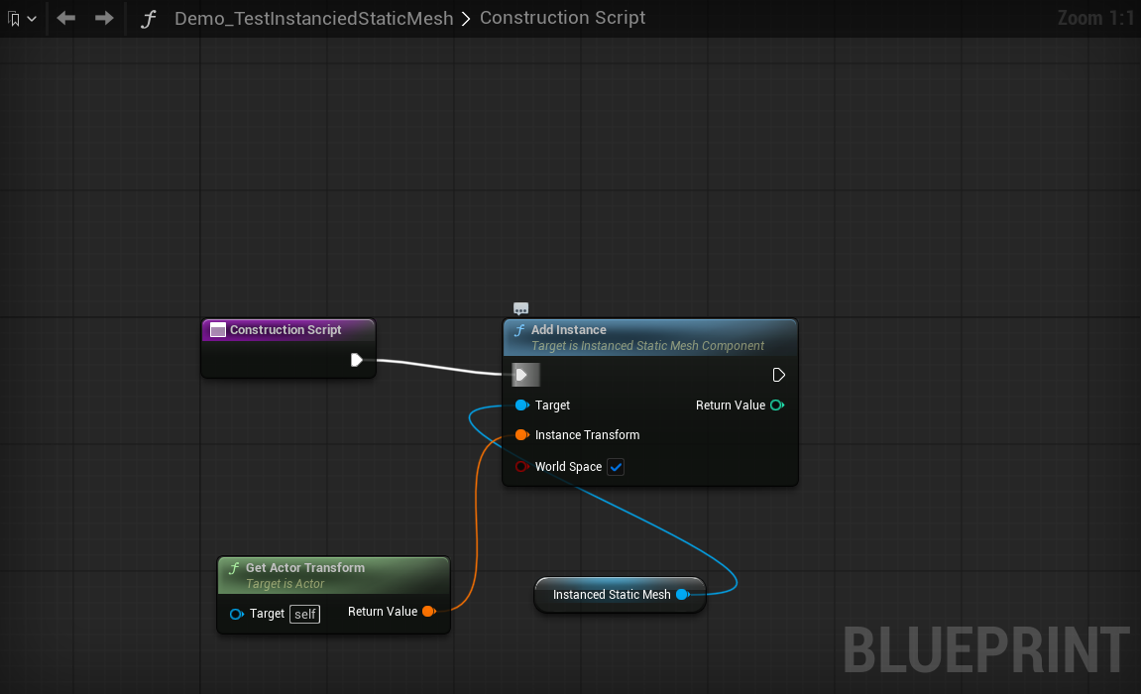
Task: Open the bookmarks icon in graph toolbar
Action: click(x=14, y=19)
